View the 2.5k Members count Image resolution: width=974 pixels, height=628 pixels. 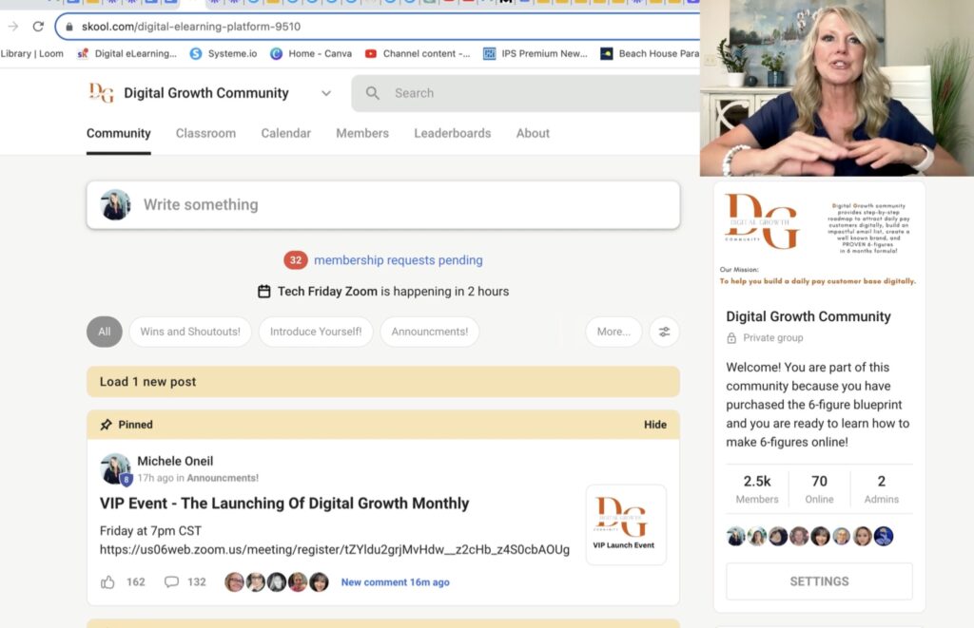tap(756, 489)
